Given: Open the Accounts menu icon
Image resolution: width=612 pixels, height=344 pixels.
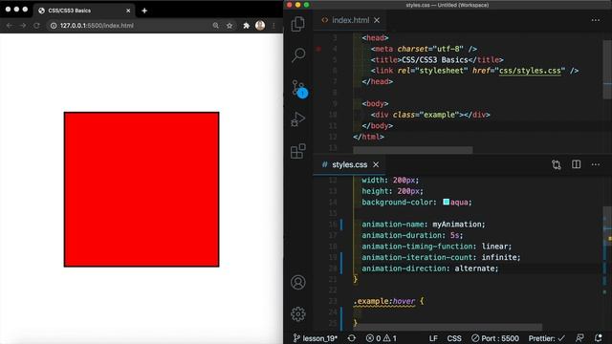Looking at the screenshot, I should 297,282.
